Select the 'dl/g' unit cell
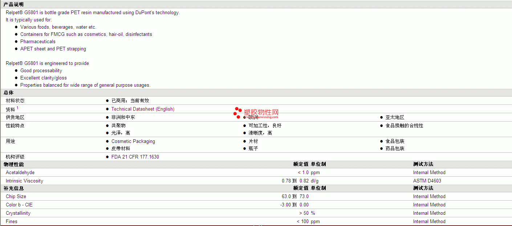Screen dimensions: 512x226 point(315,181)
